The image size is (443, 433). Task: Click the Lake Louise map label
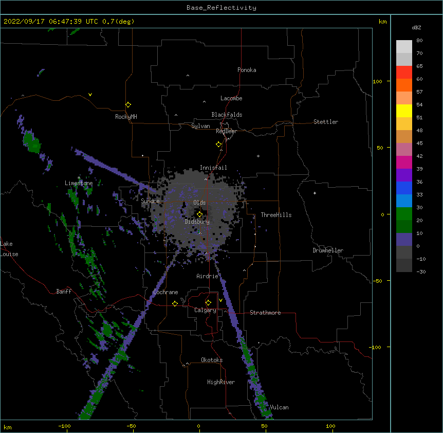(9, 249)
